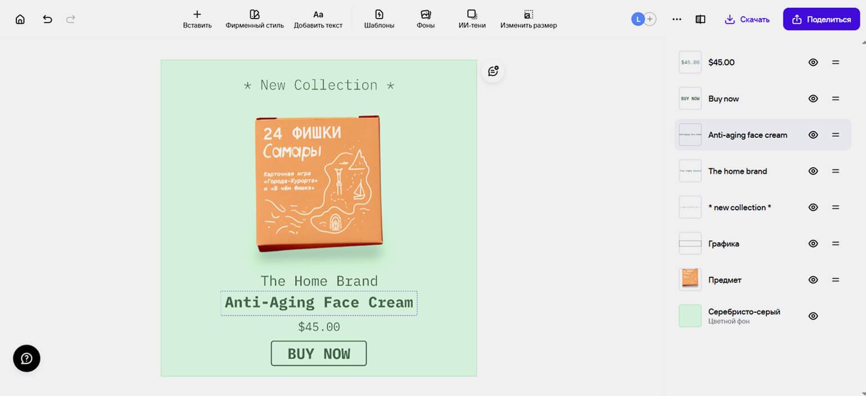Toggle visibility of Buy now layer
866x396 pixels.
click(x=813, y=98)
